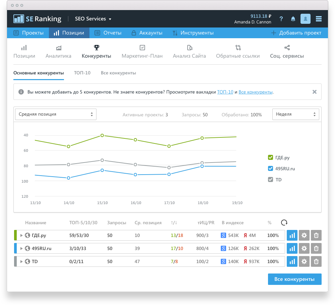Click the Google icon in 495RU.ru row
Image resolution: width=335 pixels, height=305 pixels.
[223, 248]
